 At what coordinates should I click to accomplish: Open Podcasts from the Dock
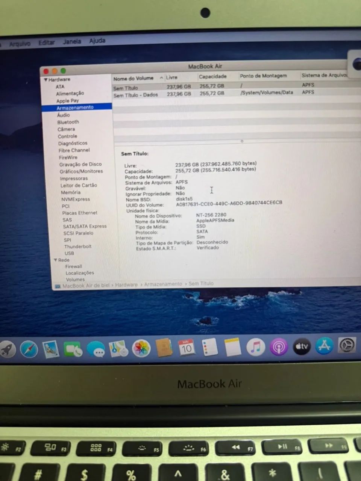[x=278, y=347]
